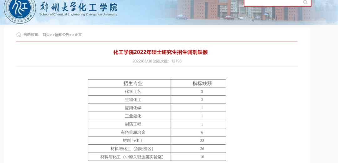Click the publish date 2022/03/30
Screen dimensions: 338x163
[x=142, y=61]
